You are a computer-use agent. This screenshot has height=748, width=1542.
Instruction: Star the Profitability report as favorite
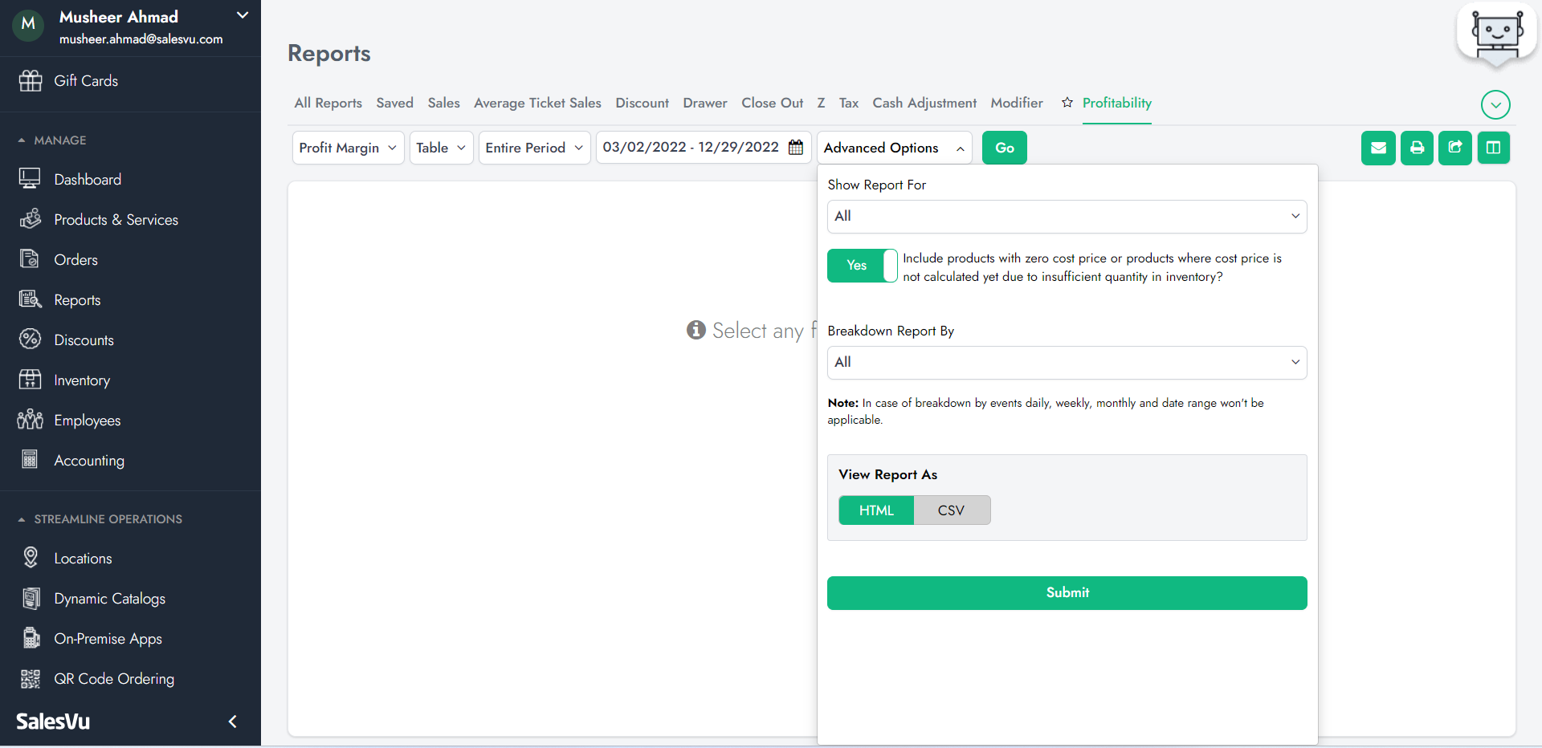point(1067,103)
